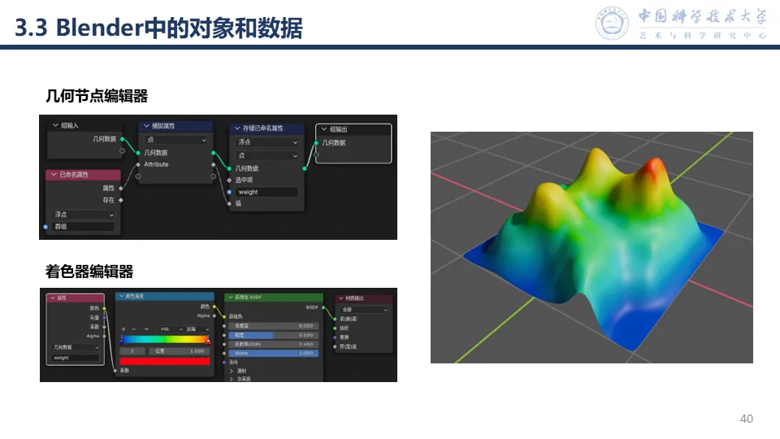This screenshot has width=780, height=439.
Task: Select the red color ramp stop
Action: pos(208,341)
